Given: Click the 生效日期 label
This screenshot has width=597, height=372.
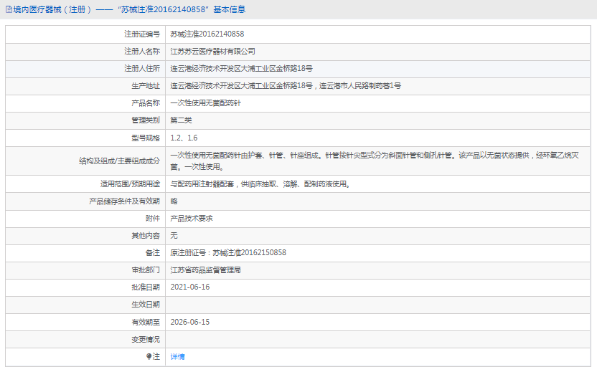Looking at the screenshot, I should (146, 305).
